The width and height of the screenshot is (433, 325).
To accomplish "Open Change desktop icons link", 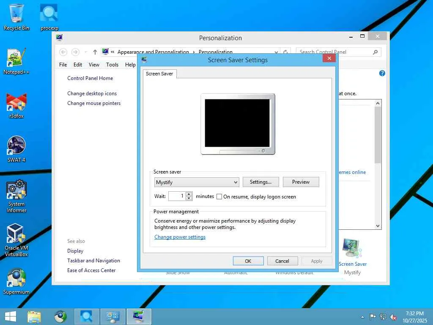I will pyautogui.click(x=92, y=94).
